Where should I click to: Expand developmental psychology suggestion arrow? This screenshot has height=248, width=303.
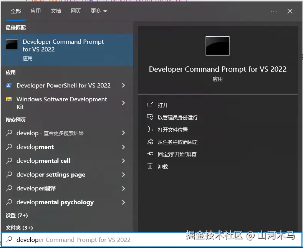click(124, 202)
